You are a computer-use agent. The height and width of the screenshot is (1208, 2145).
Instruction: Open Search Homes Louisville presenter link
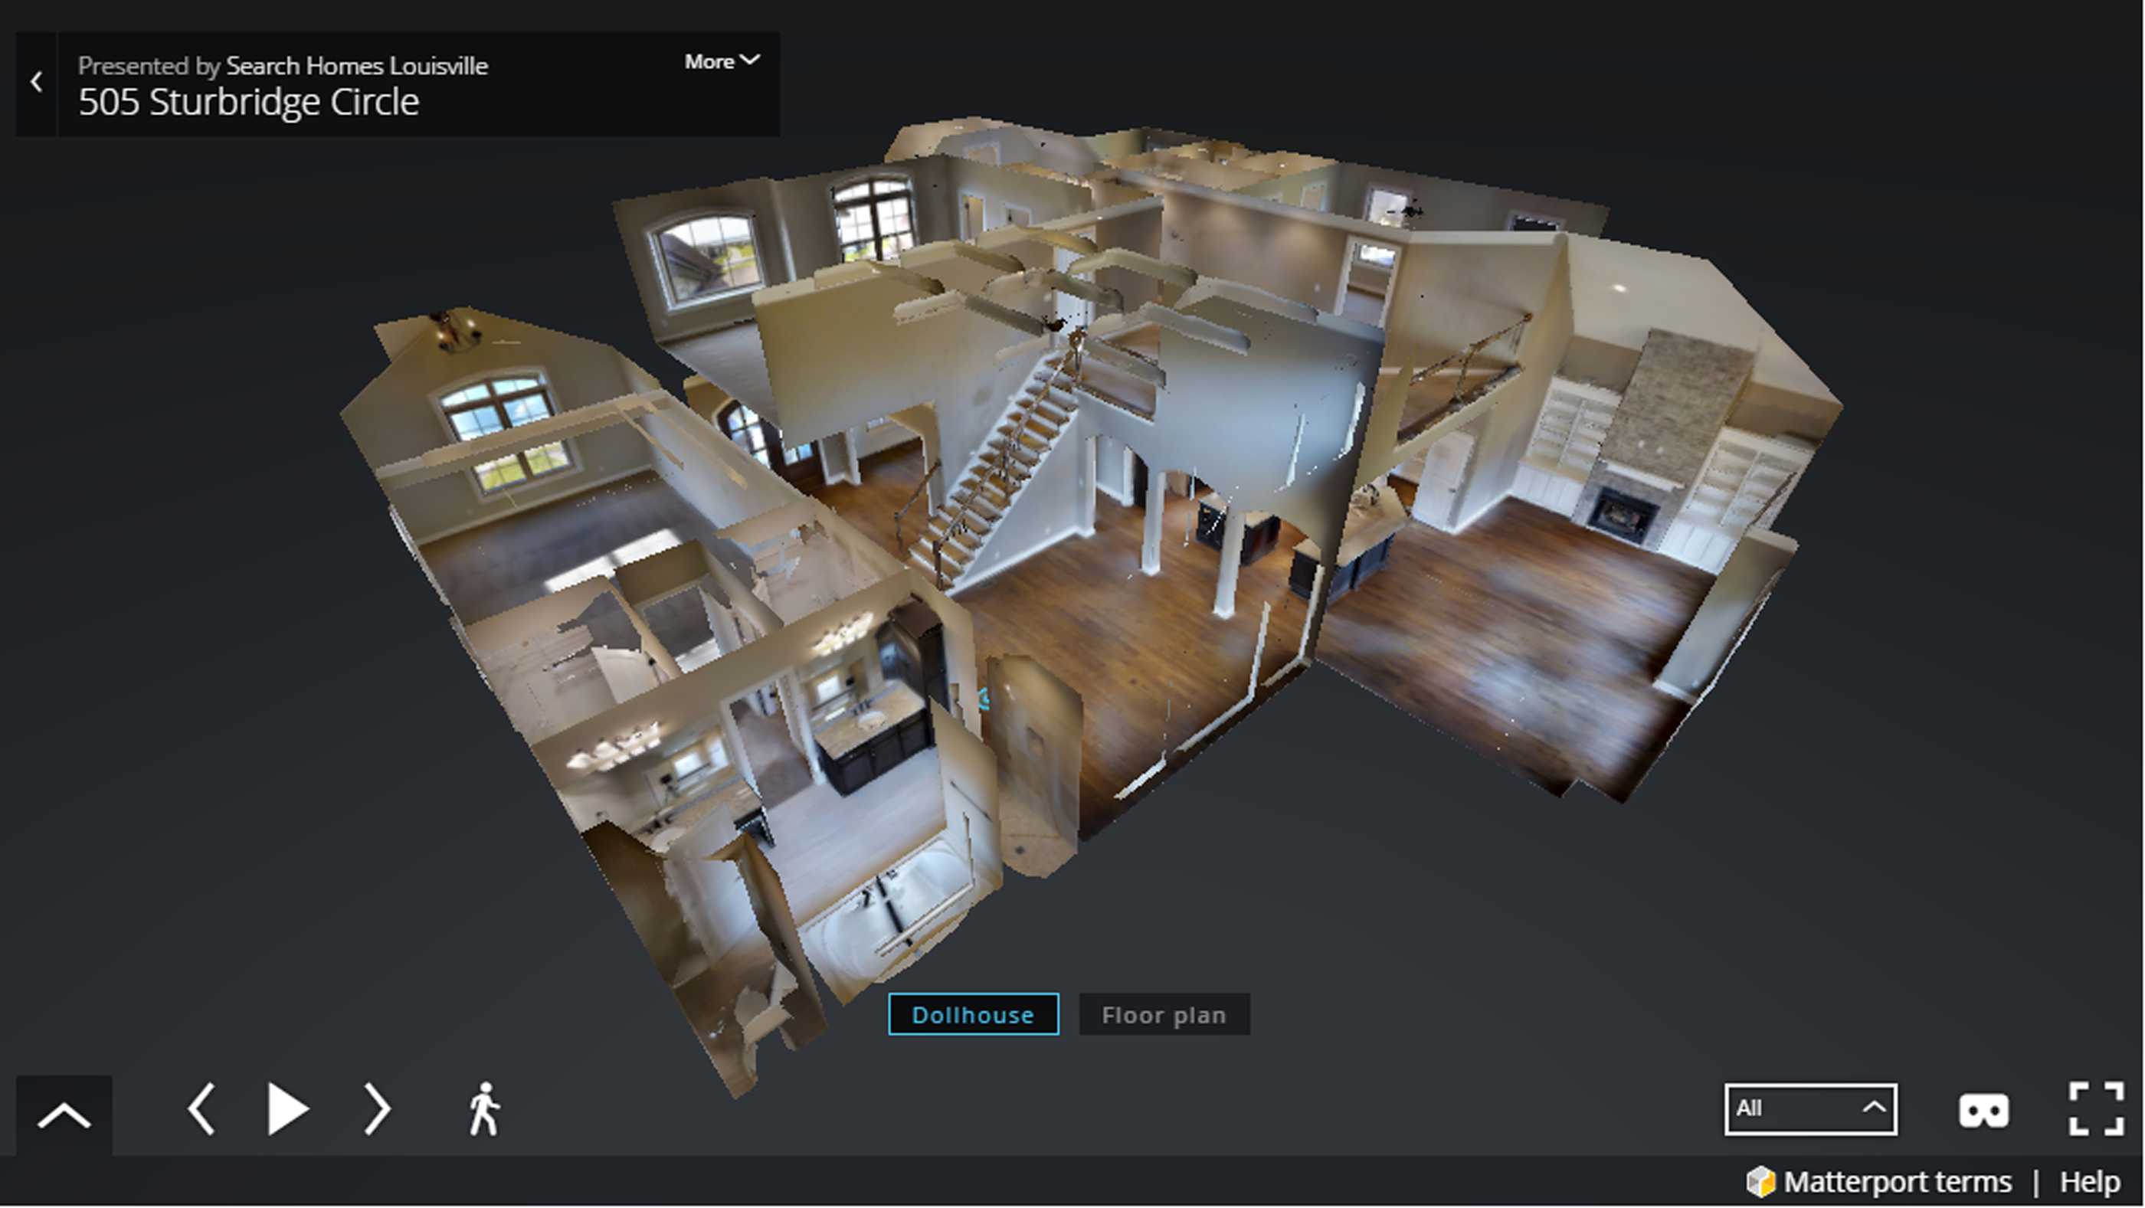[356, 66]
